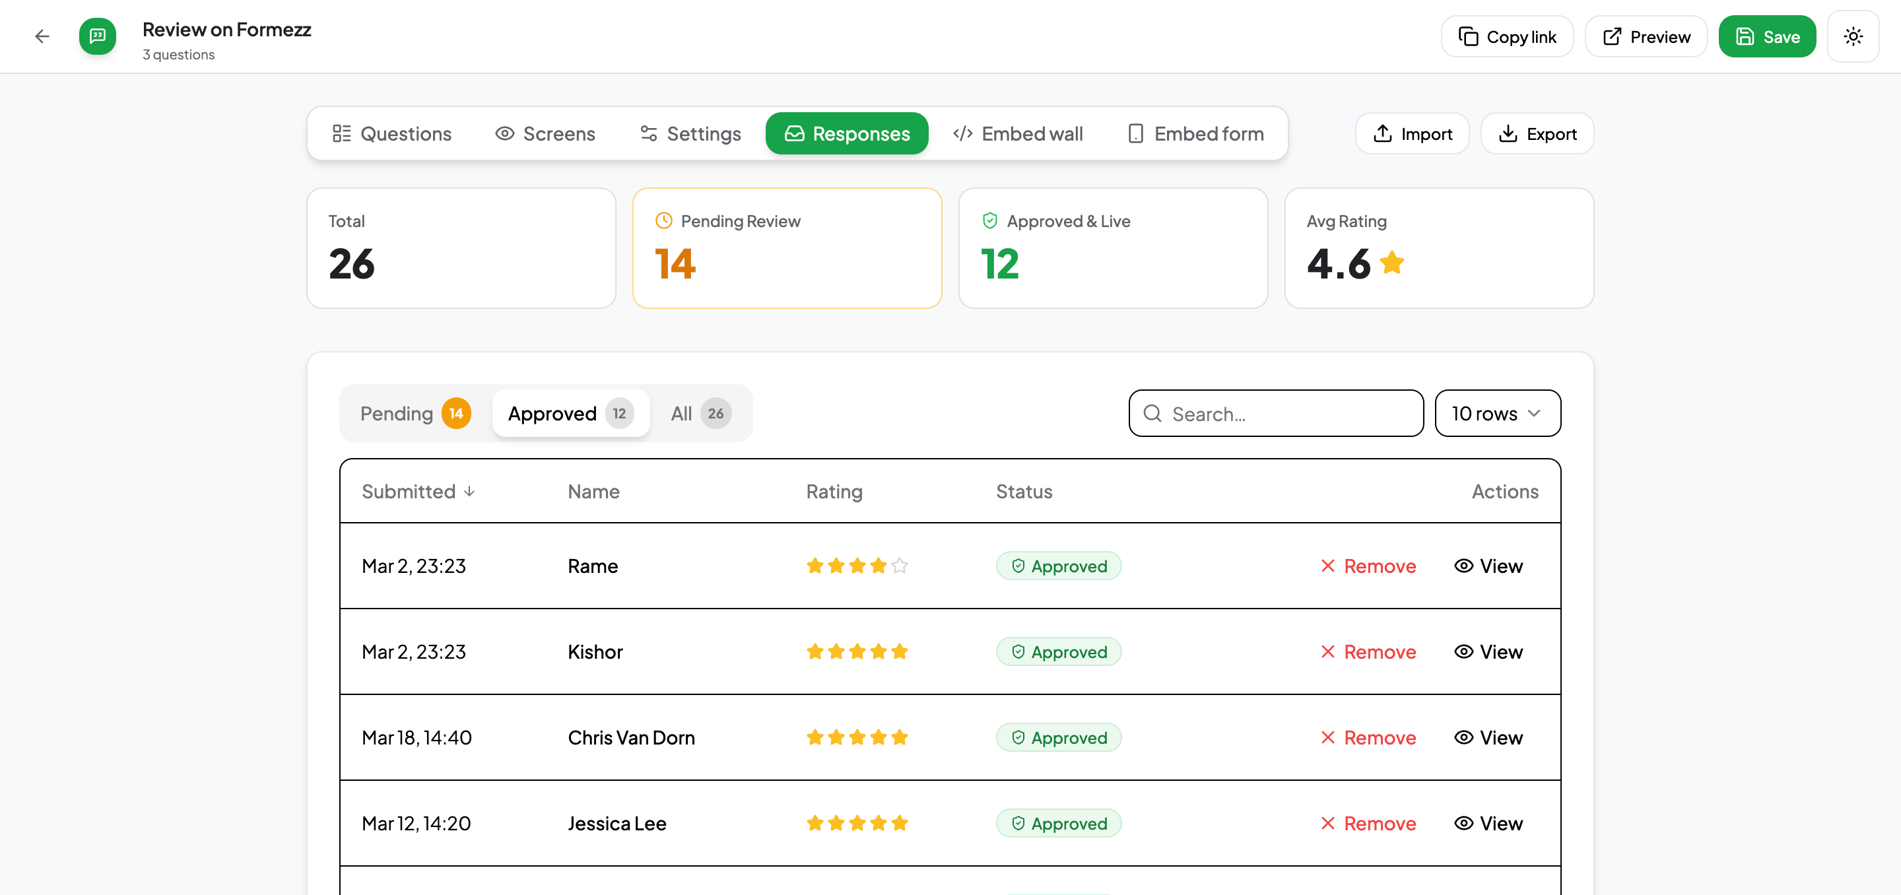Screen dimensions: 1901x895
Task: View Chris Van Dorn's response
Action: click(1488, 737)
